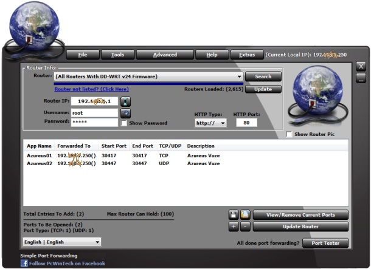
Task: Enable the Show Password checkbox
Action: click(x=124, y=123)
